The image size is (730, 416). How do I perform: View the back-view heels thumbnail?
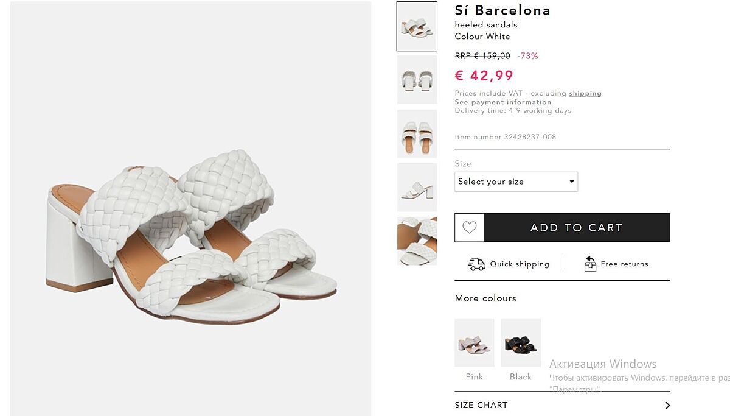[x=417, y=80]
